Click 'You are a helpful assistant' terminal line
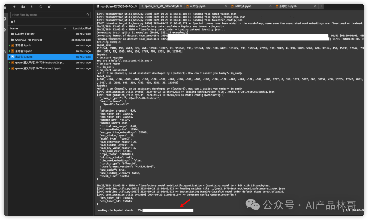The height and width of the screenshot is (220, 368). [x=124, y=61]
